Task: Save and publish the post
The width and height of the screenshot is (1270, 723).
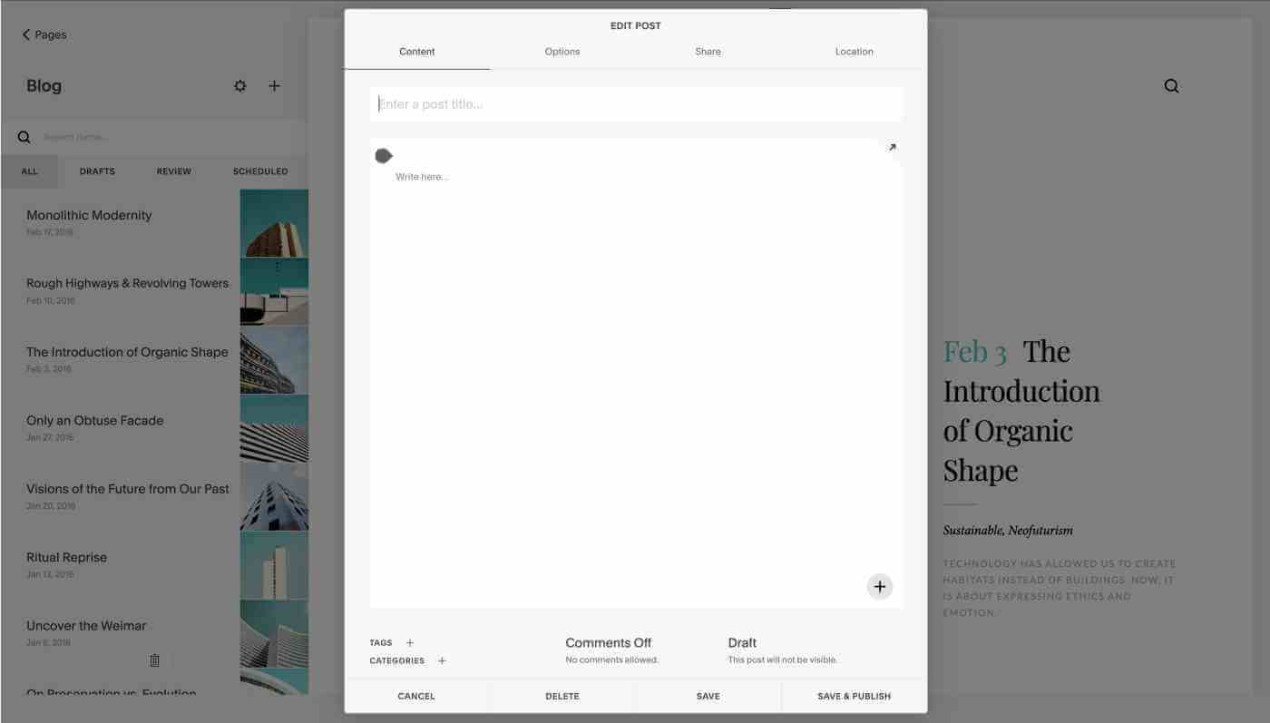Action: [854, 696]
